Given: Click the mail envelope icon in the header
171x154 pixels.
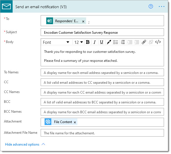Looking at the screenshot, I should (6, 6).
